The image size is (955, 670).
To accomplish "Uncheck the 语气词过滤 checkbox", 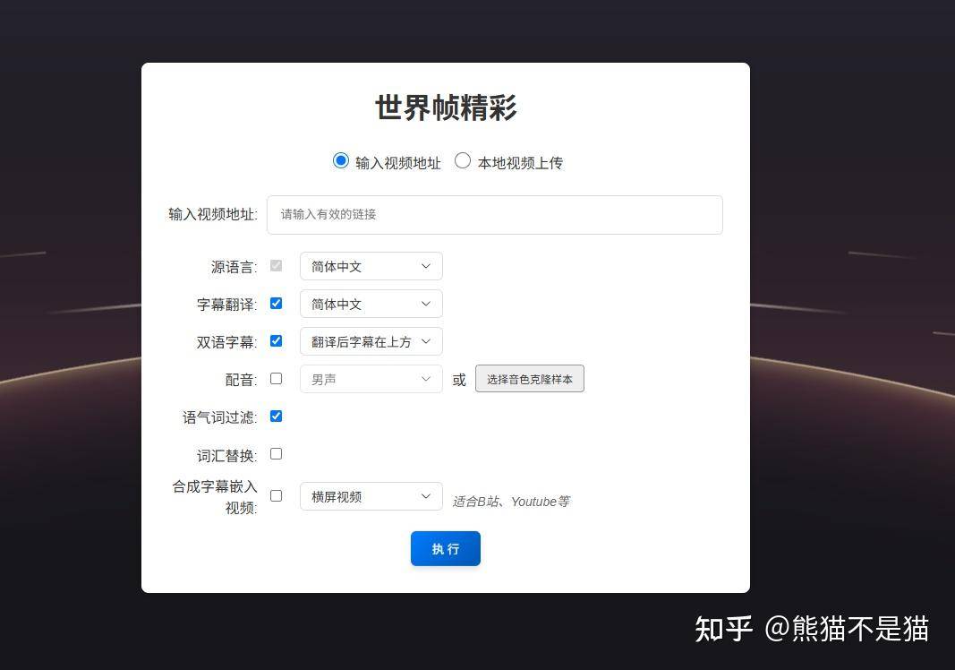I will (x=276, y=417).
